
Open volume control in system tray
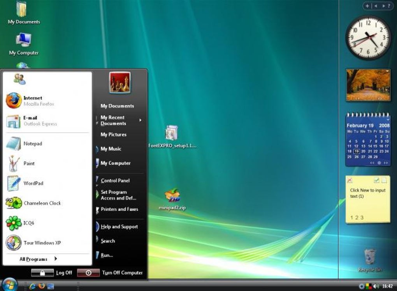(x=376, y=286)
